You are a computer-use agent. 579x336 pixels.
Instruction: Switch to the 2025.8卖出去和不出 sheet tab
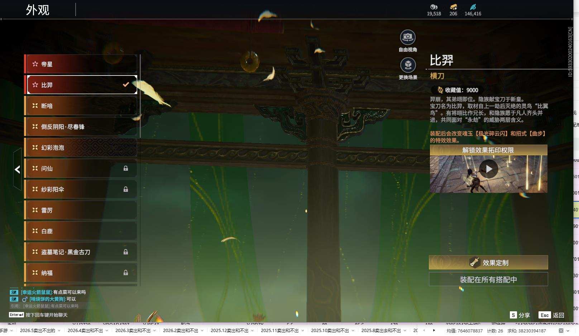pyautogui.click(x=381, y=331)
